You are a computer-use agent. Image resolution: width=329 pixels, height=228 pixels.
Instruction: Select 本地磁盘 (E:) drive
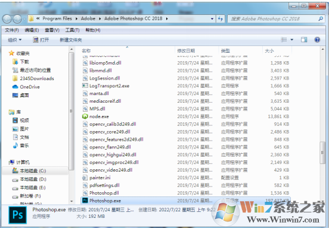[29, 188]
